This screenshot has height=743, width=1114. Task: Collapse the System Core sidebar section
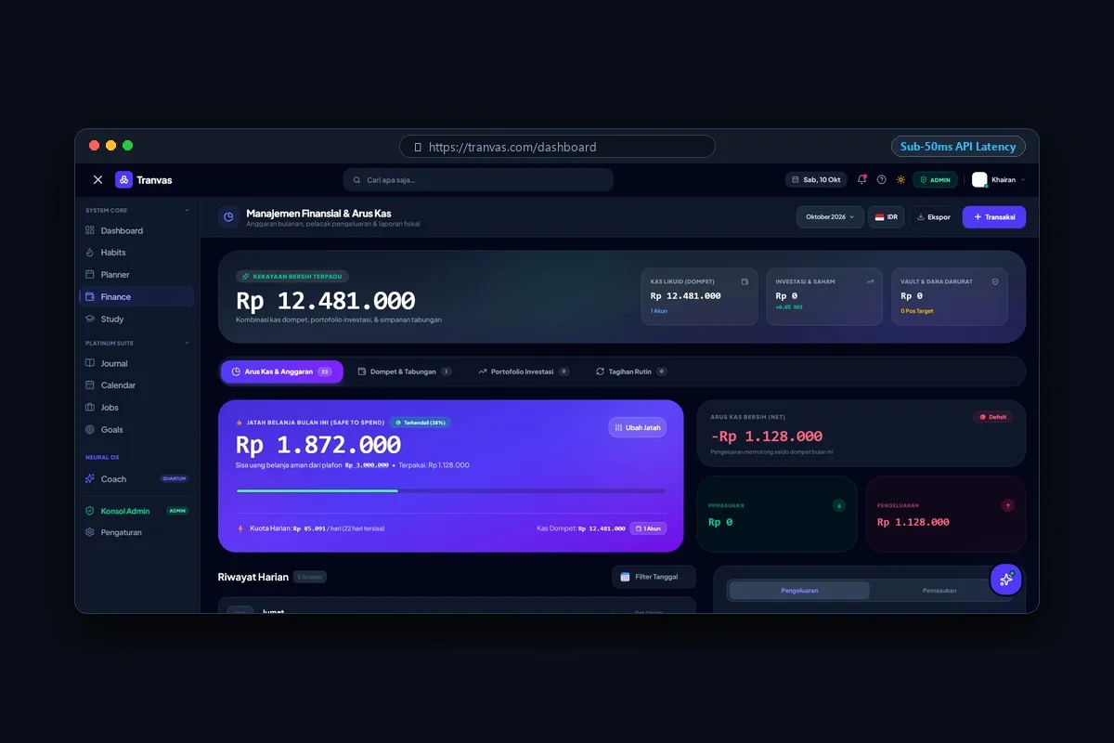pos(187,210)
